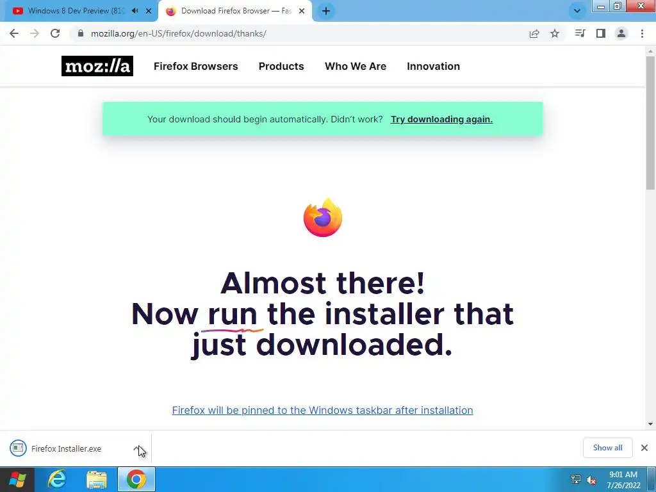The image size is (656, 492).
Task: Click the Show desktop strip at the taskbar's end
Action: pos(652,480)
